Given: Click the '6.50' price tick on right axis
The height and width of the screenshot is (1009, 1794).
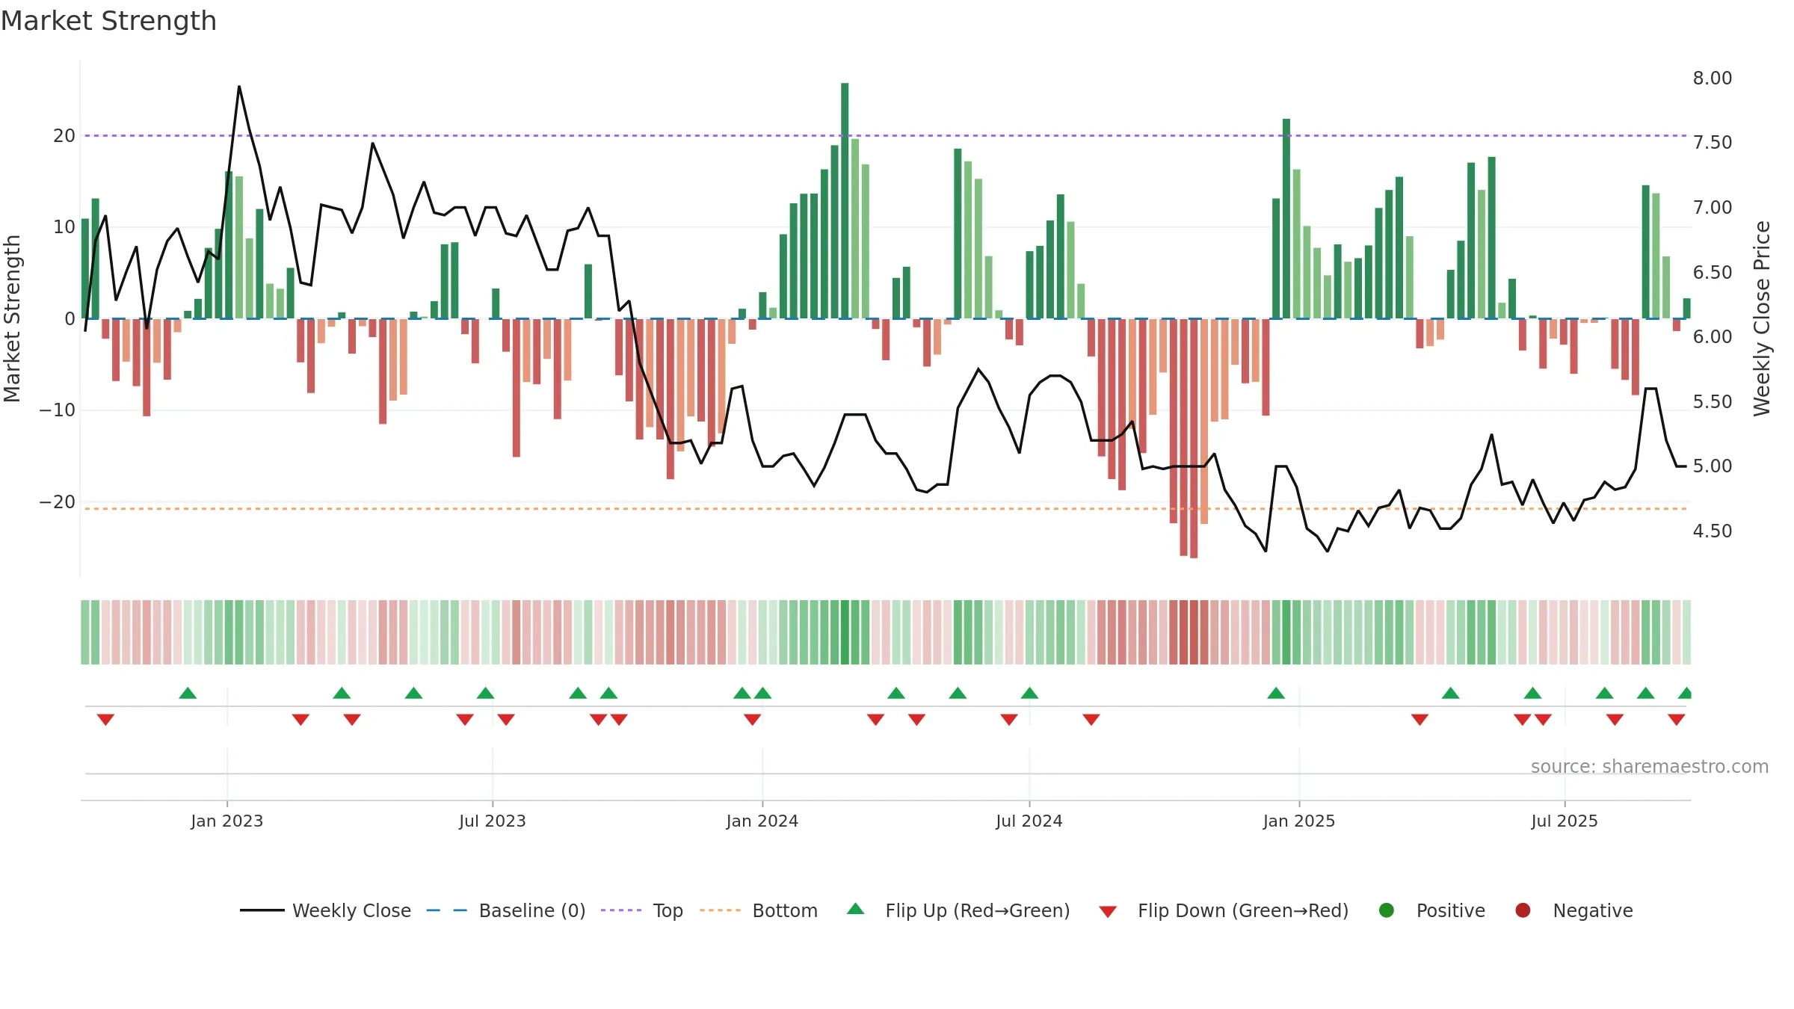Looking at the screenshot, I should (1713, 273).
